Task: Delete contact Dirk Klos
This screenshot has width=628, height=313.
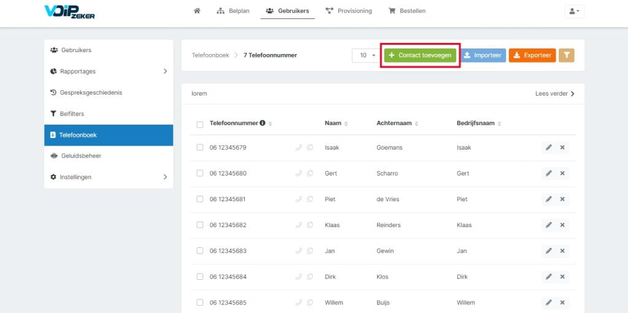Action: click(562, 277)
